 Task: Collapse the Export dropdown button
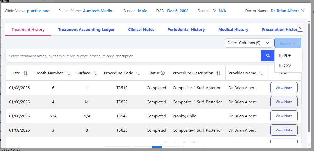(x=287, y=43)
